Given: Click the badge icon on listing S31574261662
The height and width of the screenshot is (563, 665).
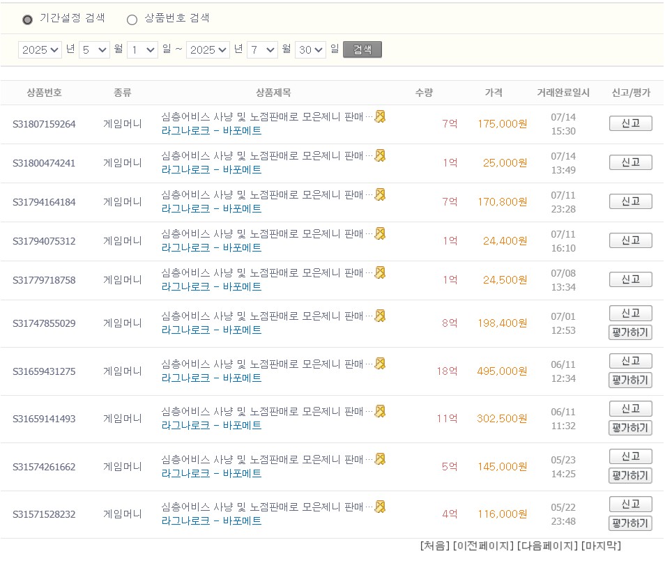Looking at the screenshot, I should point(379,458).
